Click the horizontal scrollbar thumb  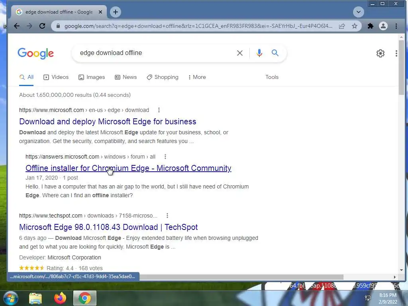241,277
